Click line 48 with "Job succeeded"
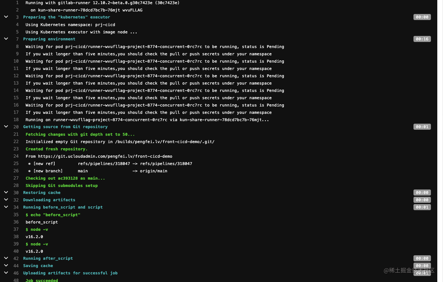443x282 pixels. [16, 280]
